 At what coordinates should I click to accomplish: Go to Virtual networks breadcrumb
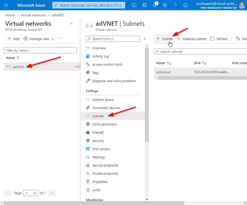tap(33, 15)
